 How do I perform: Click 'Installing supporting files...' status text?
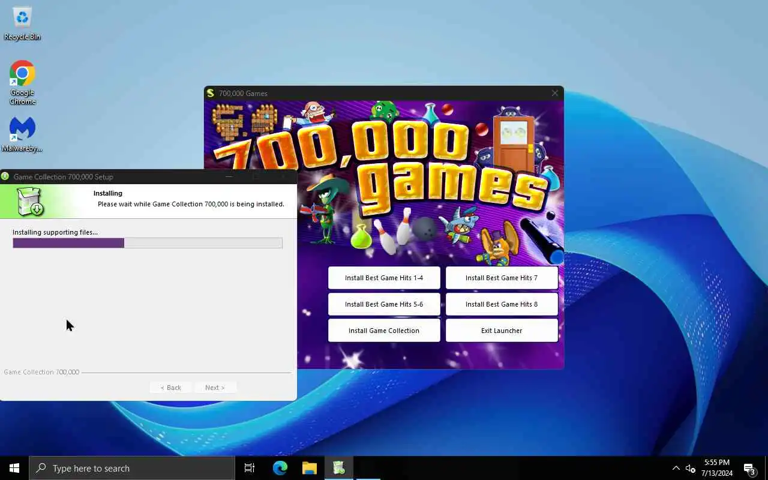[x=55, y=232]
